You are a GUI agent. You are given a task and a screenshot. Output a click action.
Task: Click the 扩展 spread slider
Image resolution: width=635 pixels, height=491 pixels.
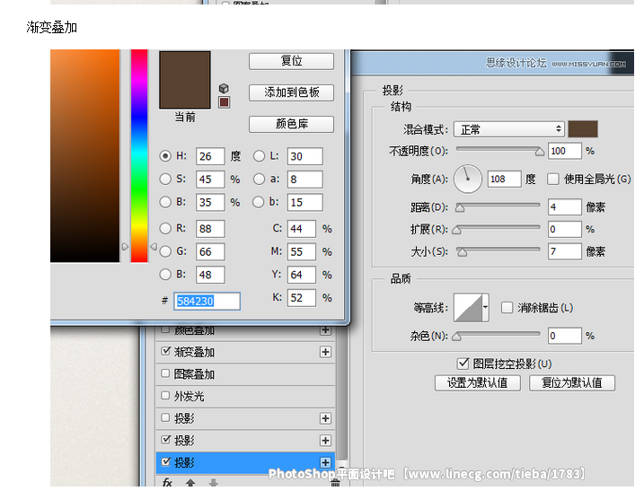click(498, 229)
